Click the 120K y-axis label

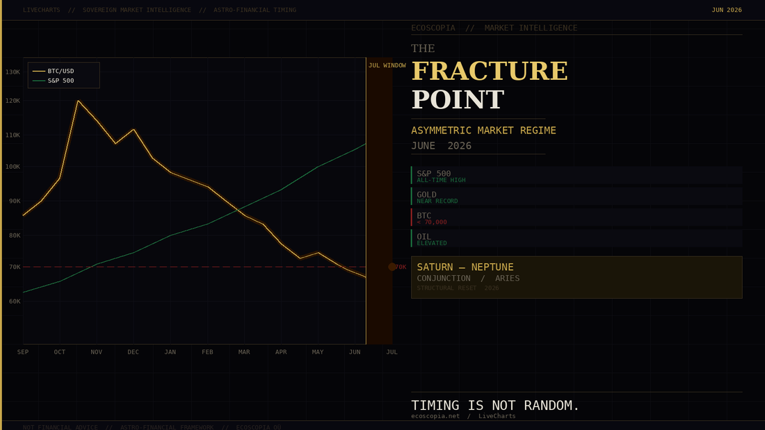pyautogui.click(x=13, y=101)
